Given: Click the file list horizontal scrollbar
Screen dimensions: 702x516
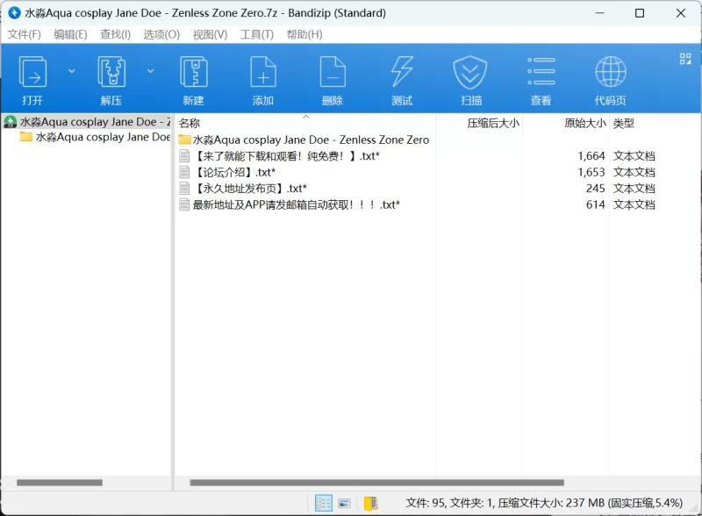Looking at the screenshot, I should click(x=376, y=483).
